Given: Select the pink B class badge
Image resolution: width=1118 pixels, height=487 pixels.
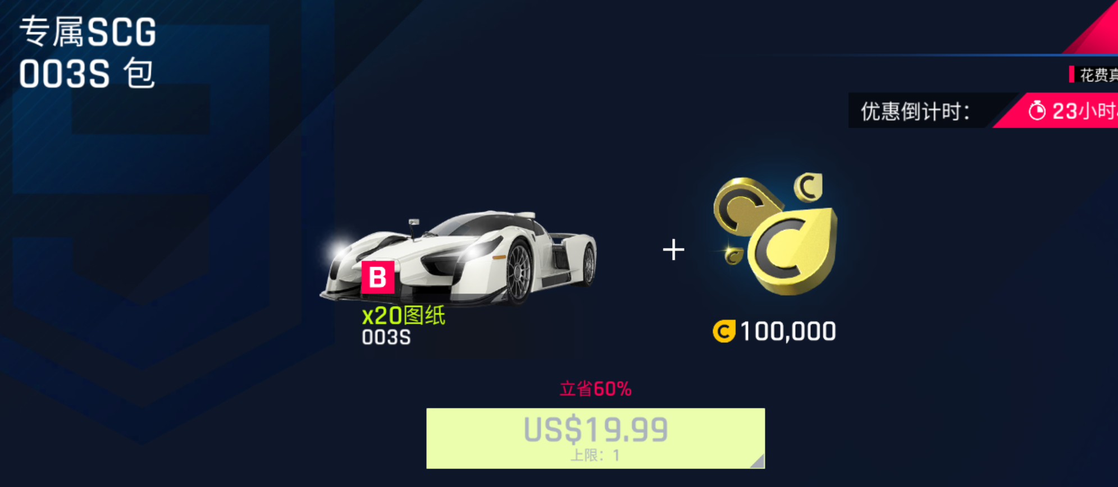Looking at the screenshot, I should (x=377, y=277).
